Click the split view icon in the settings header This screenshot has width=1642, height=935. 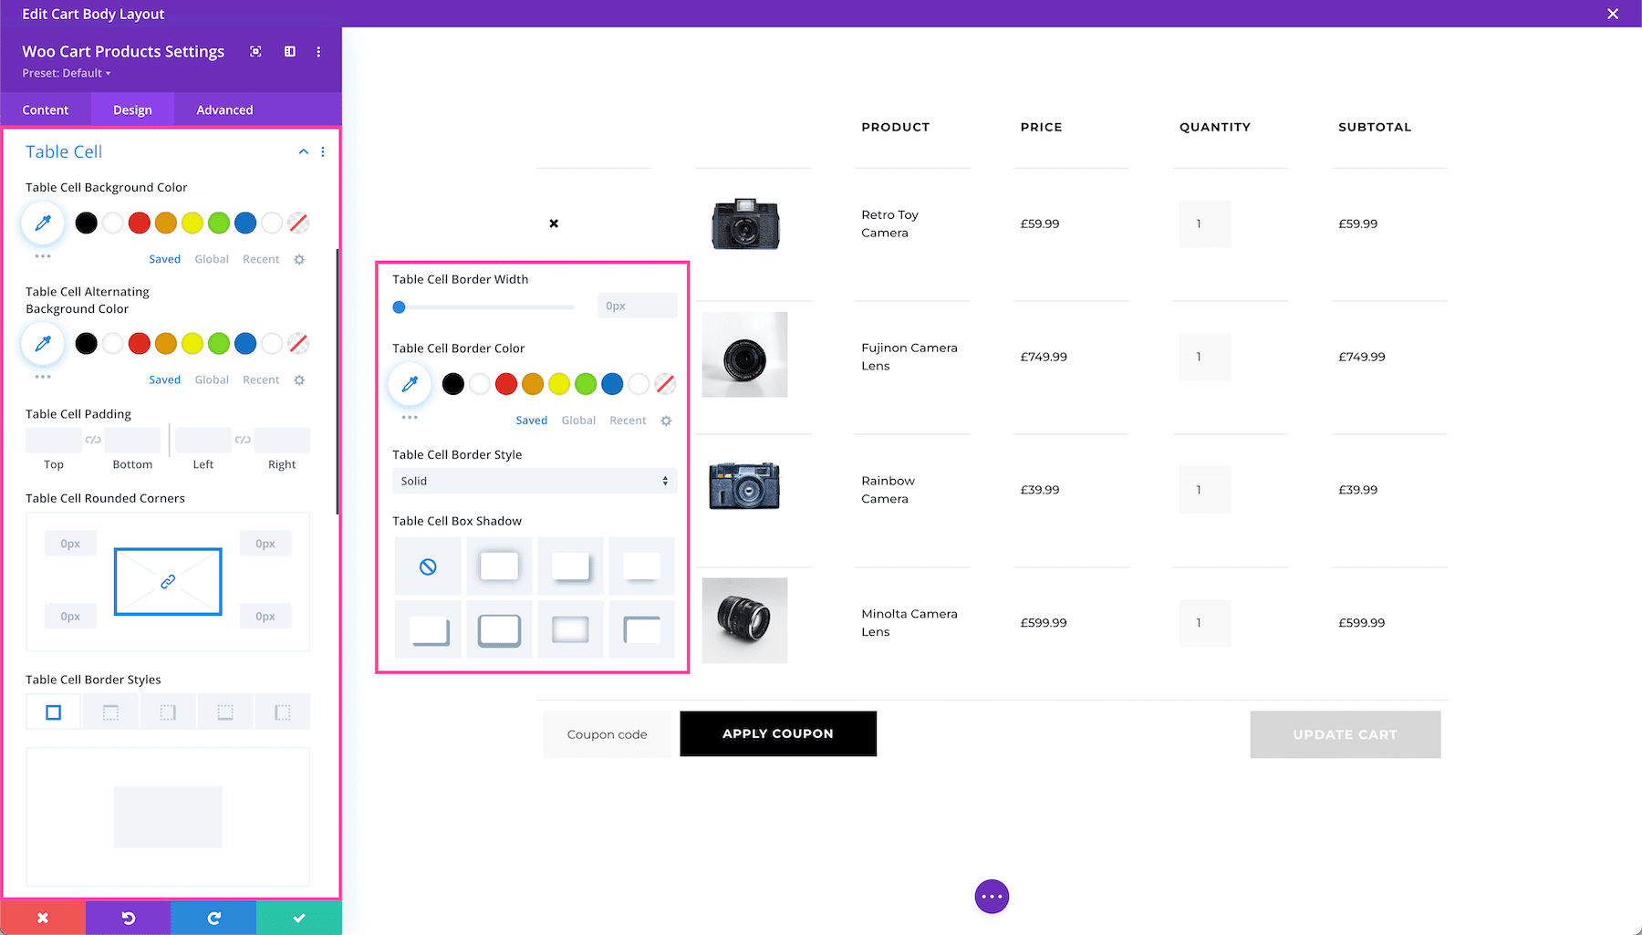(x=289, y=52)
